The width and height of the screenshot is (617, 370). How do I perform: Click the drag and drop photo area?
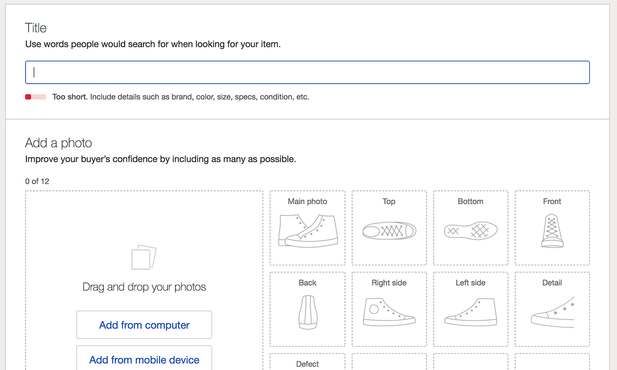[144, 282]
